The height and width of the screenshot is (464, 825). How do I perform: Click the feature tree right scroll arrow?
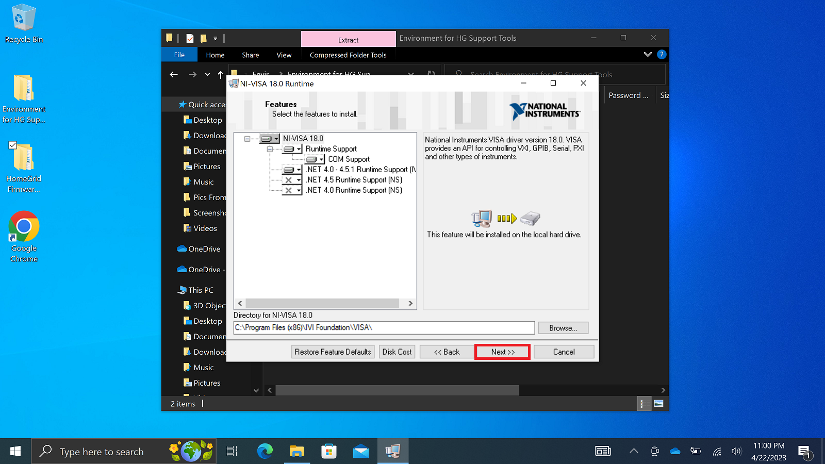click(x=410, y=303)
